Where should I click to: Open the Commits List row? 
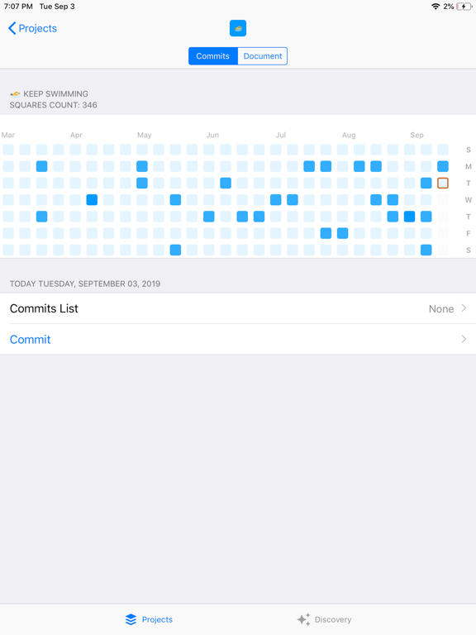point(238,308)
